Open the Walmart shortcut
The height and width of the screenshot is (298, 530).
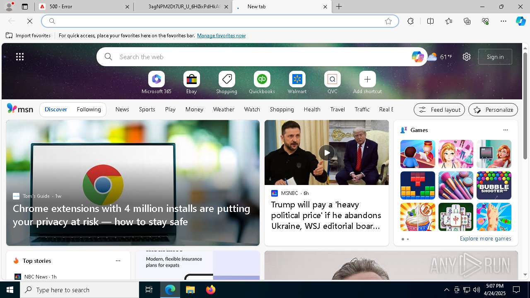point(297,83)
